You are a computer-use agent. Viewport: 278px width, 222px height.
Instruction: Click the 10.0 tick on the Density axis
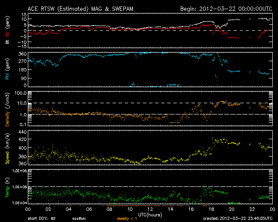pos(22,103)
